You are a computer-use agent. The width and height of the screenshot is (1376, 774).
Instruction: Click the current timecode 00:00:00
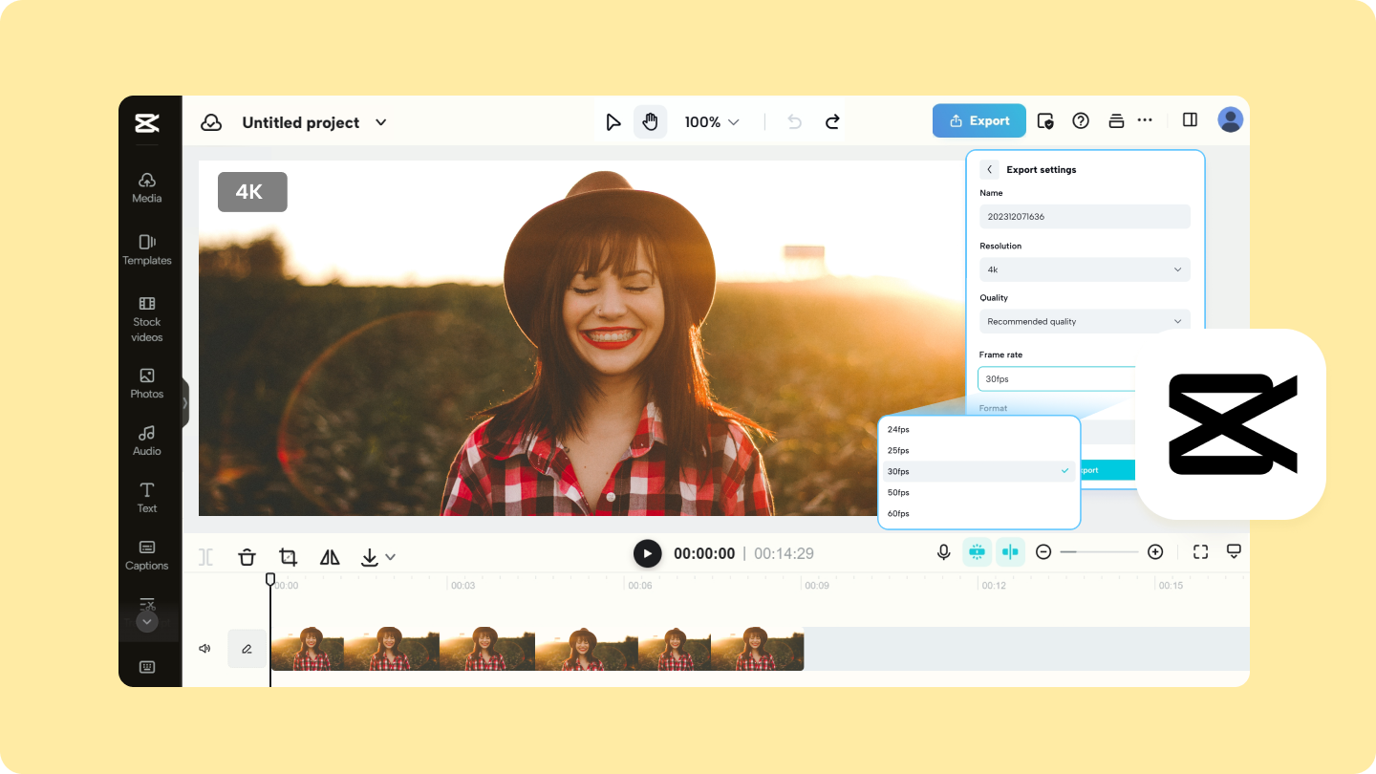704,553
